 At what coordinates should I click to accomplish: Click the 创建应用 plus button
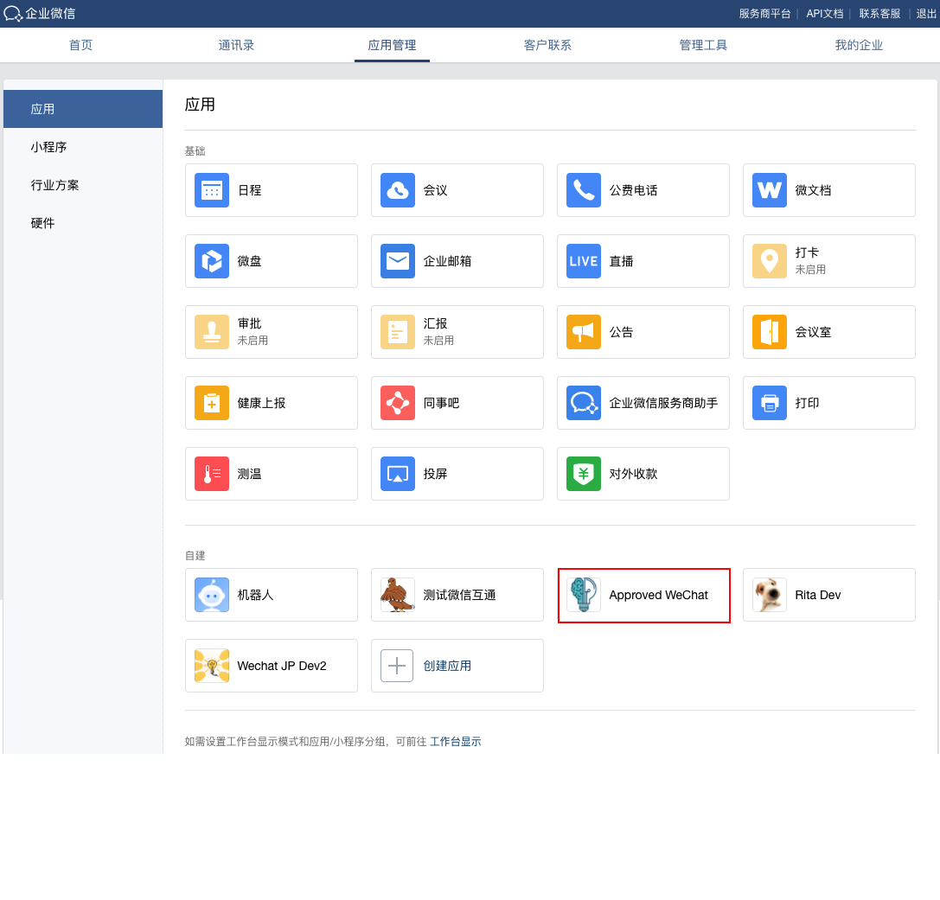397,666
